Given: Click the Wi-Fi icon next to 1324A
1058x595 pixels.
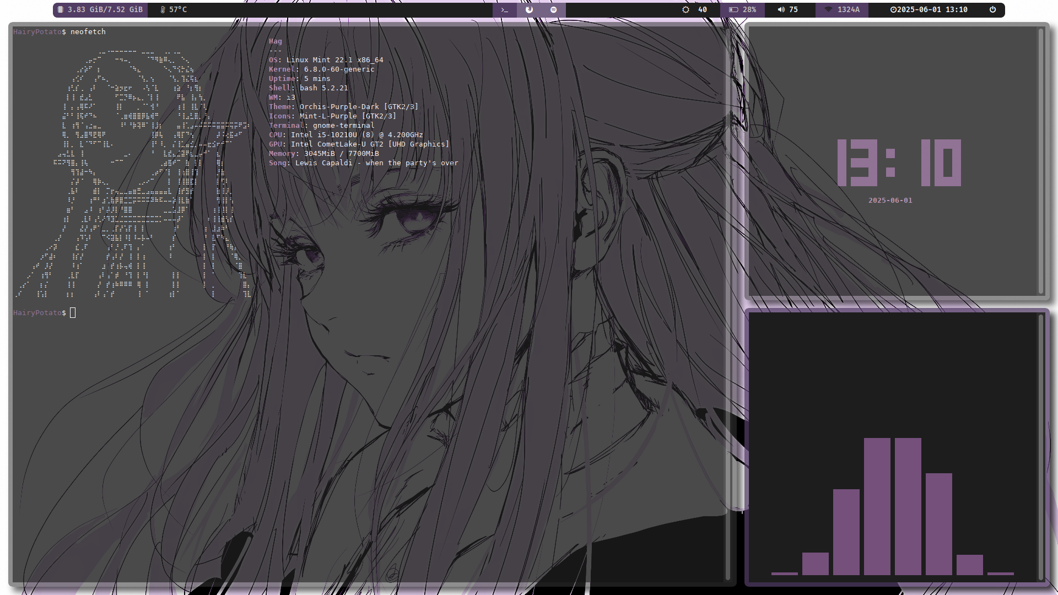Looking at the screenshot, I should click(828, 10).
